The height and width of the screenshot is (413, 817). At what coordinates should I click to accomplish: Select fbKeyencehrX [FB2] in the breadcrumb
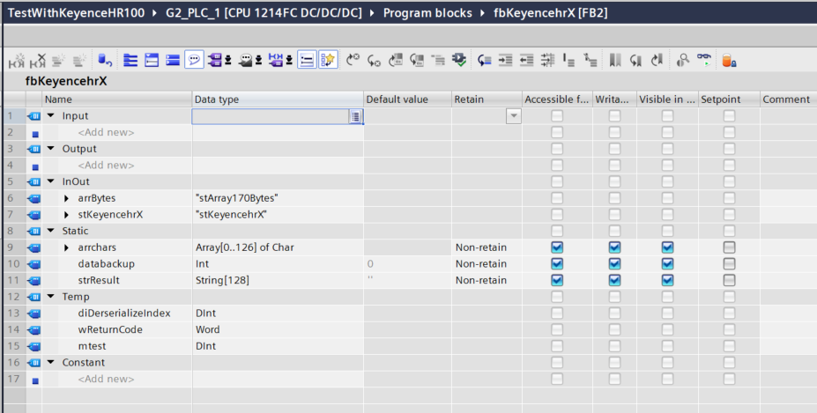(551, 13)
